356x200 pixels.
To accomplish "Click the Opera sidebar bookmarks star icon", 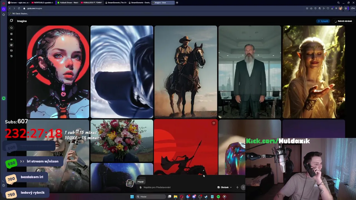I will click(x=4, y=14).
